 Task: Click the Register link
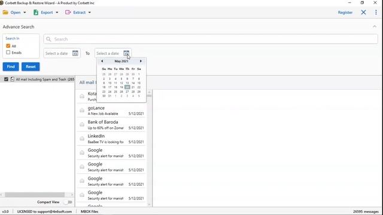click(x=345, y=13)
